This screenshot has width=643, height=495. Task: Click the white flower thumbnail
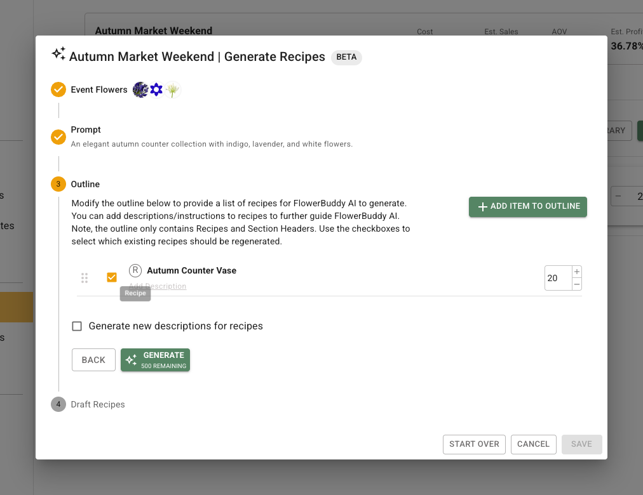click(x=173, y=89)
